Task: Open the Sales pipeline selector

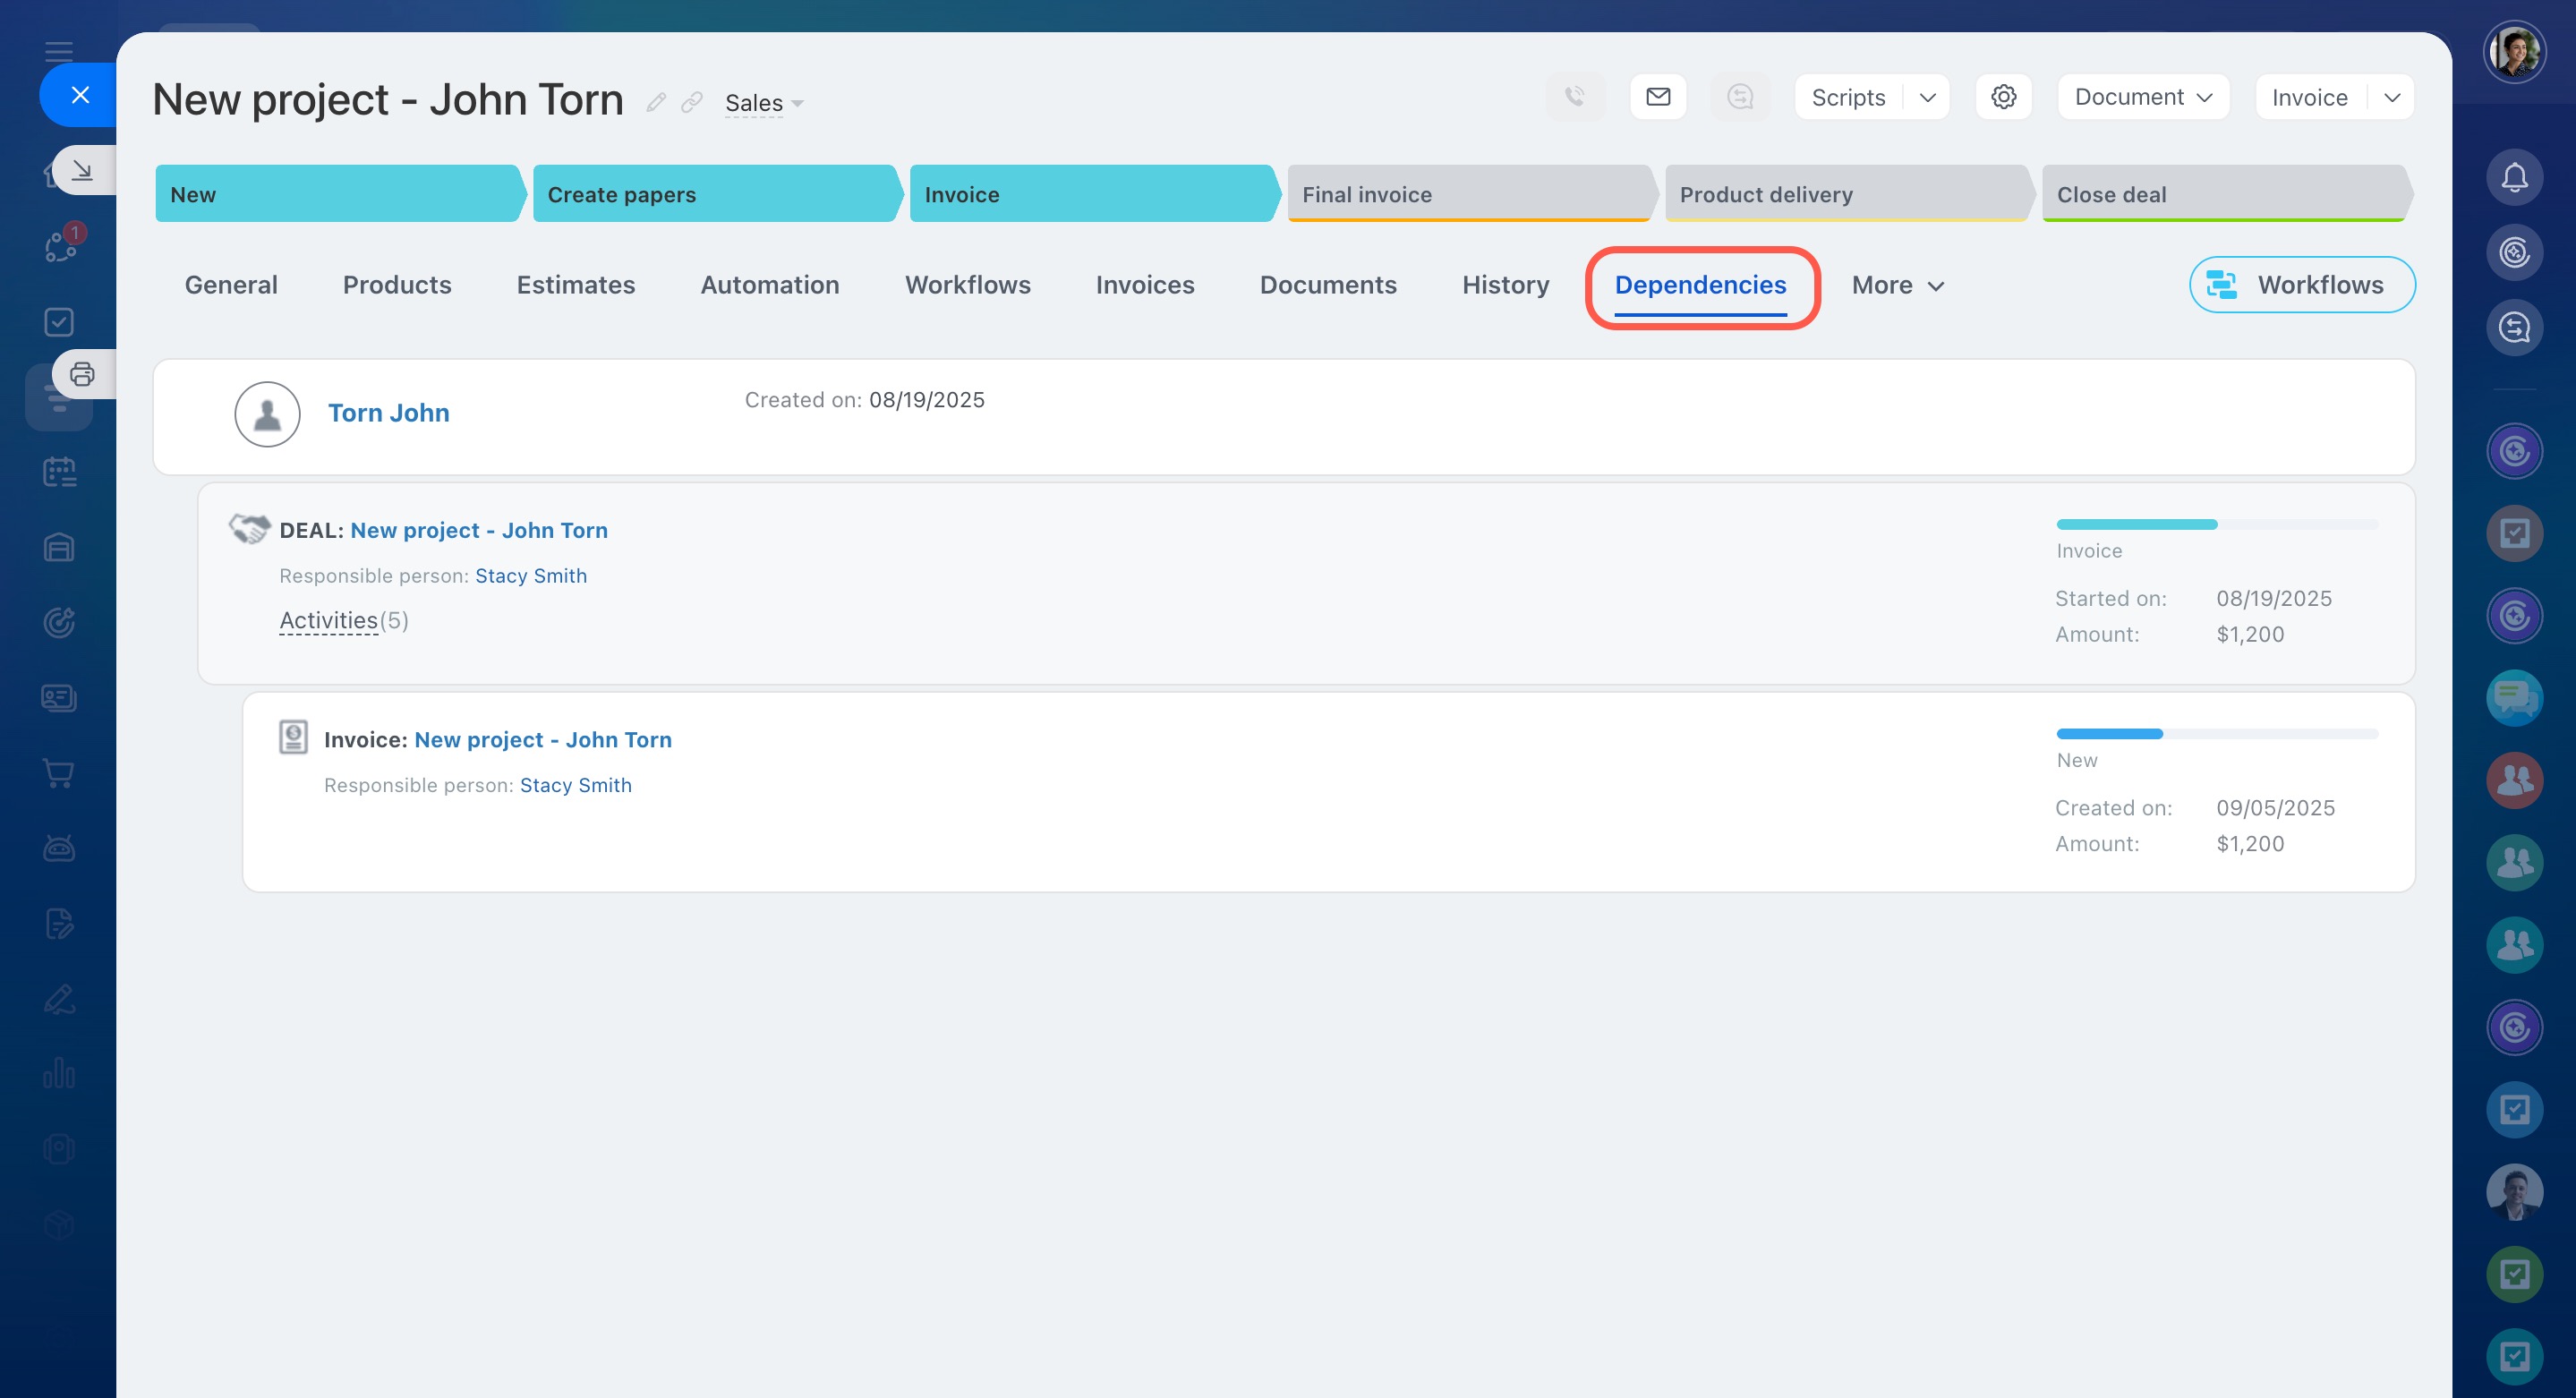Action: click(764, 103)
